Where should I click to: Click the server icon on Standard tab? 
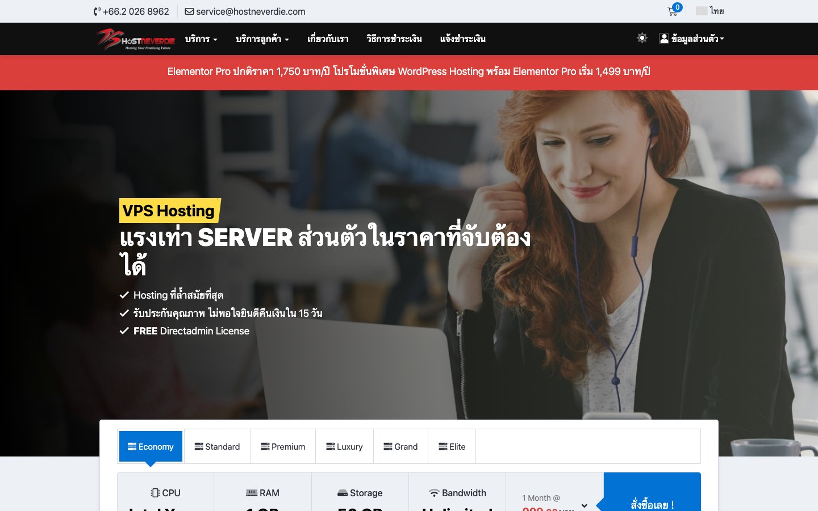tap(199, 446)
